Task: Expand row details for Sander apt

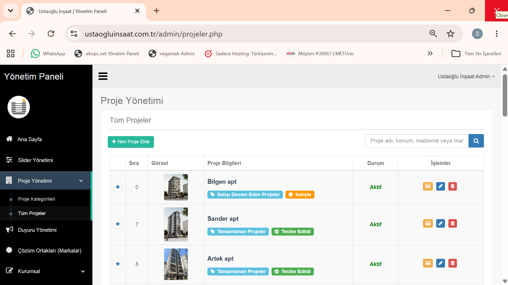Action: pos(118,224)
